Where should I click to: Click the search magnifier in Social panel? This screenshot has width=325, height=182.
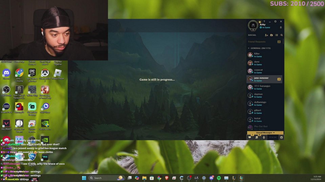(281, 35)
